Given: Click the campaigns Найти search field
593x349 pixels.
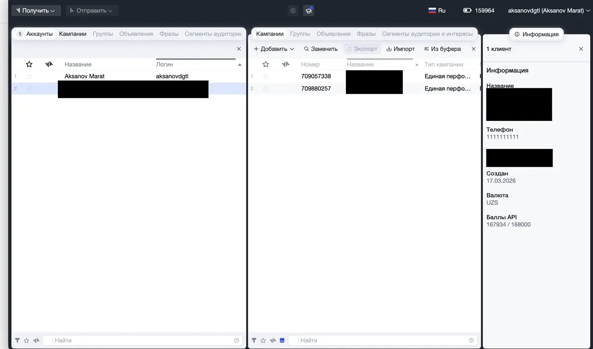Looking at the screenshot, I should [x=382, y=340].
